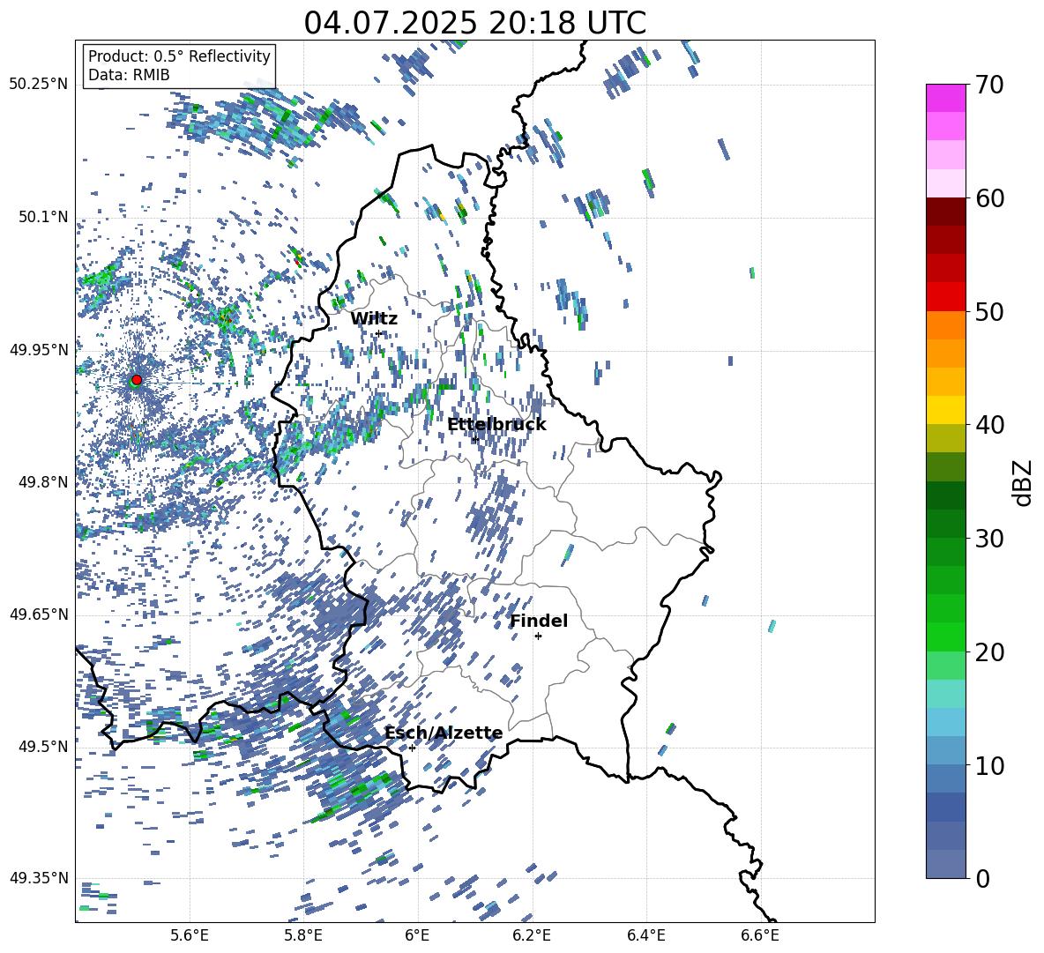Click the colorbar value 20
The width and height of the screenshot is (1044, 953).
pos(989,651)
